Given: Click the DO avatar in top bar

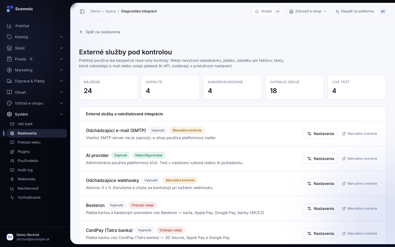Looking at the screenshot, I should coord(383,12).
